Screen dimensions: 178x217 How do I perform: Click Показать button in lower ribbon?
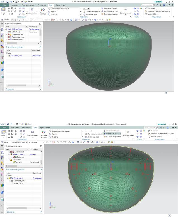click(x=53, y=137)
